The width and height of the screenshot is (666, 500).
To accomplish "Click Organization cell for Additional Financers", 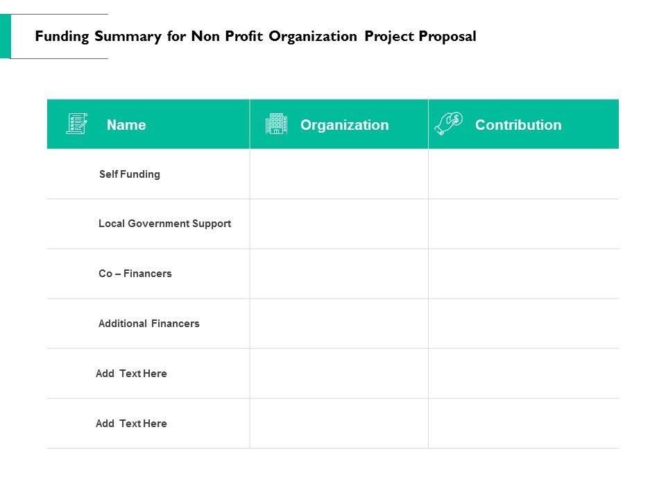I will coord(339,324).
